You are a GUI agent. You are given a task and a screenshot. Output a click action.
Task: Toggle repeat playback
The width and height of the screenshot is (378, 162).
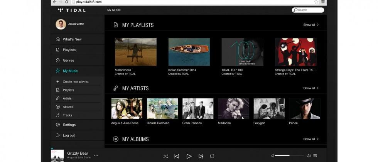tap(212, 156)
